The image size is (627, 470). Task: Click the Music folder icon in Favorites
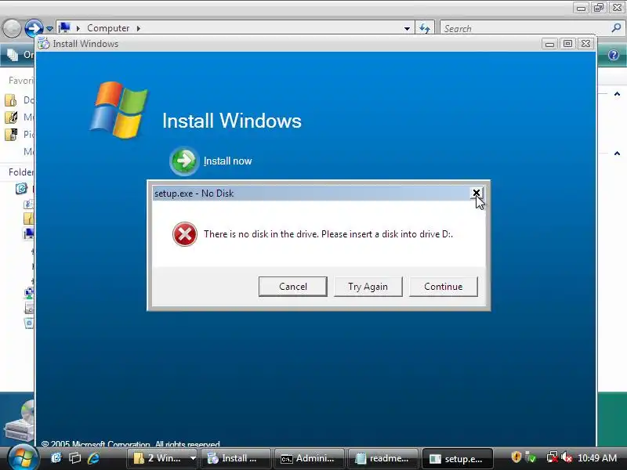tap(11, 117)
